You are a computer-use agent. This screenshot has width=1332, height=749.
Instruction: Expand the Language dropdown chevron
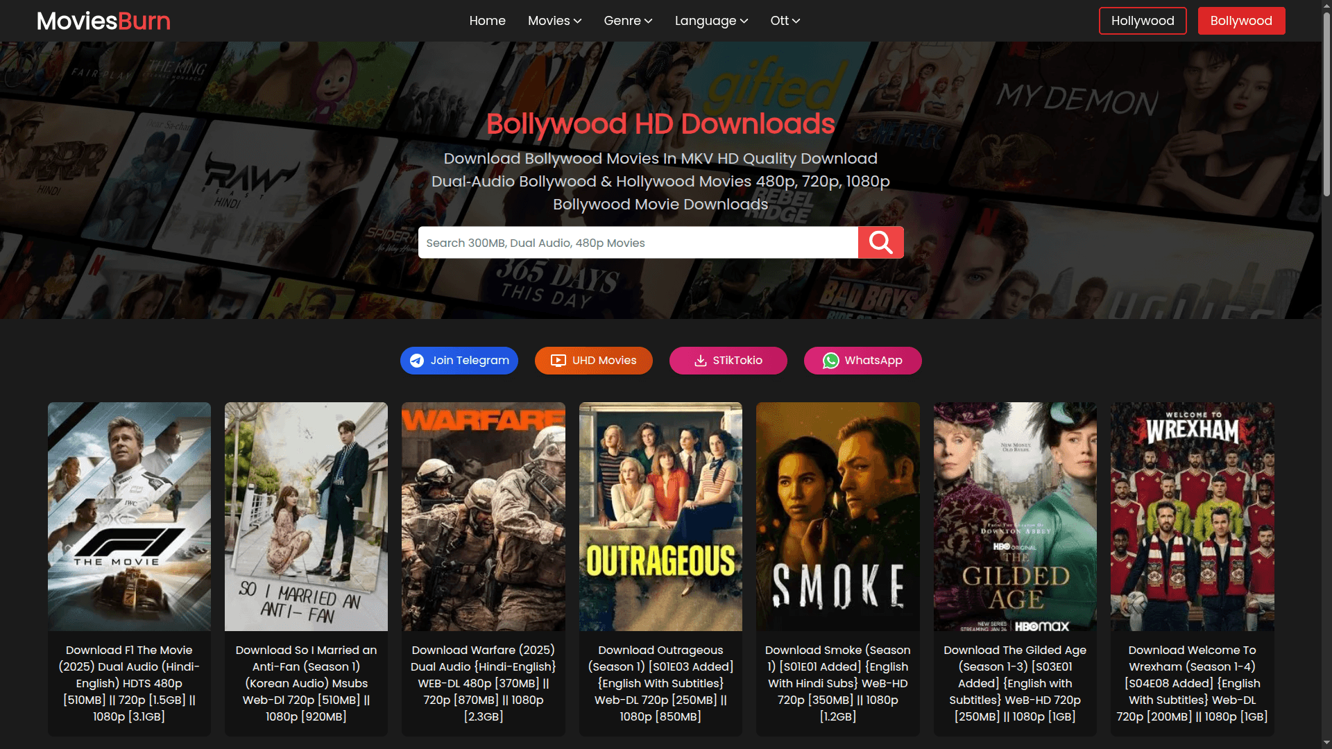[744, 21]
